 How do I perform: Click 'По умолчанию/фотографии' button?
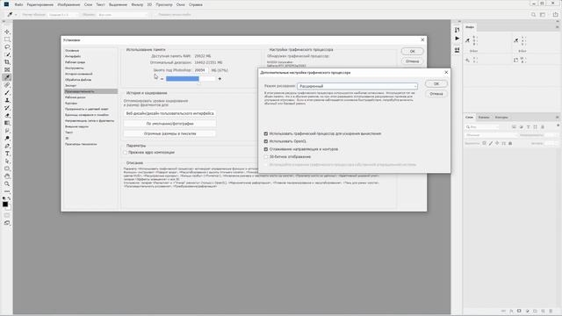click(169, 124)
